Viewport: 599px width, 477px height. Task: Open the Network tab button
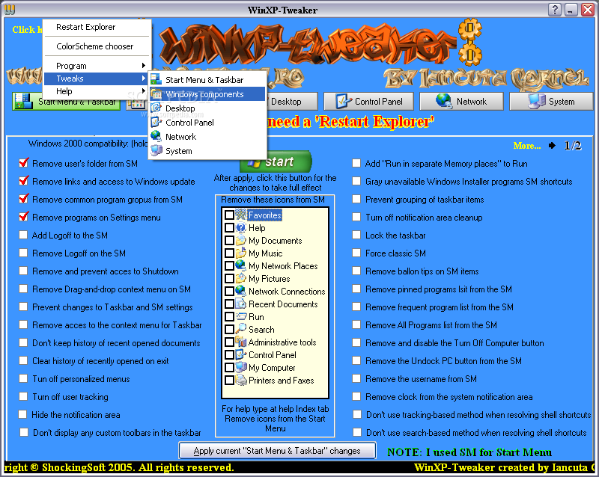tap(461, 102)
